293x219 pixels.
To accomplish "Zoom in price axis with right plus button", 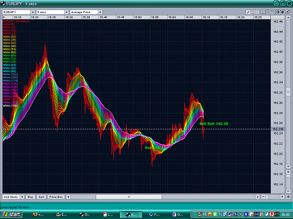I will (288, 172).
